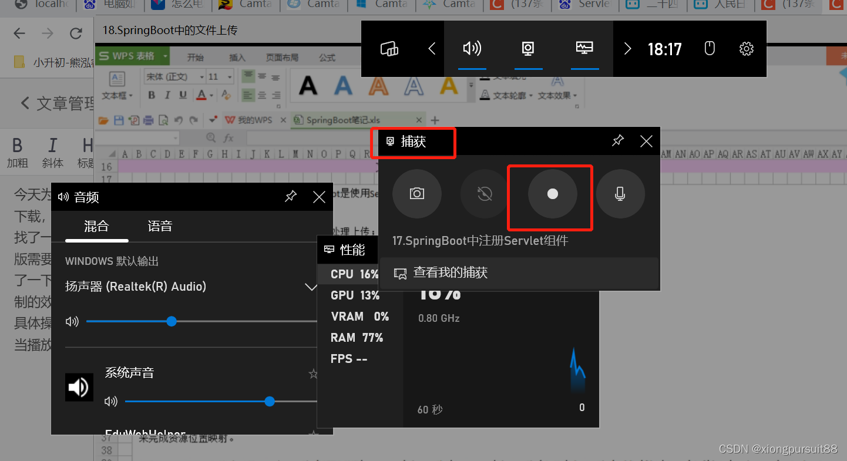Toggle WPS italic I formatting
This screenshot has width=847, height=461.
[x=167, y=95]
